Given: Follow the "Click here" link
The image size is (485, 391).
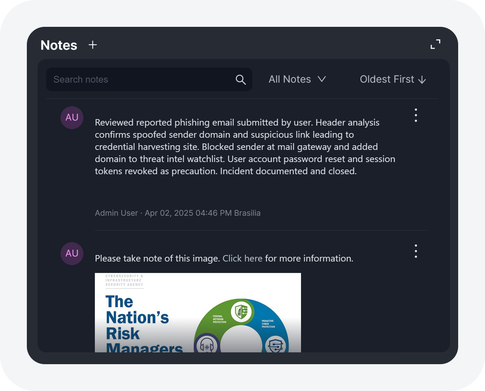Looking at the screenshot, I should point(242,258).
